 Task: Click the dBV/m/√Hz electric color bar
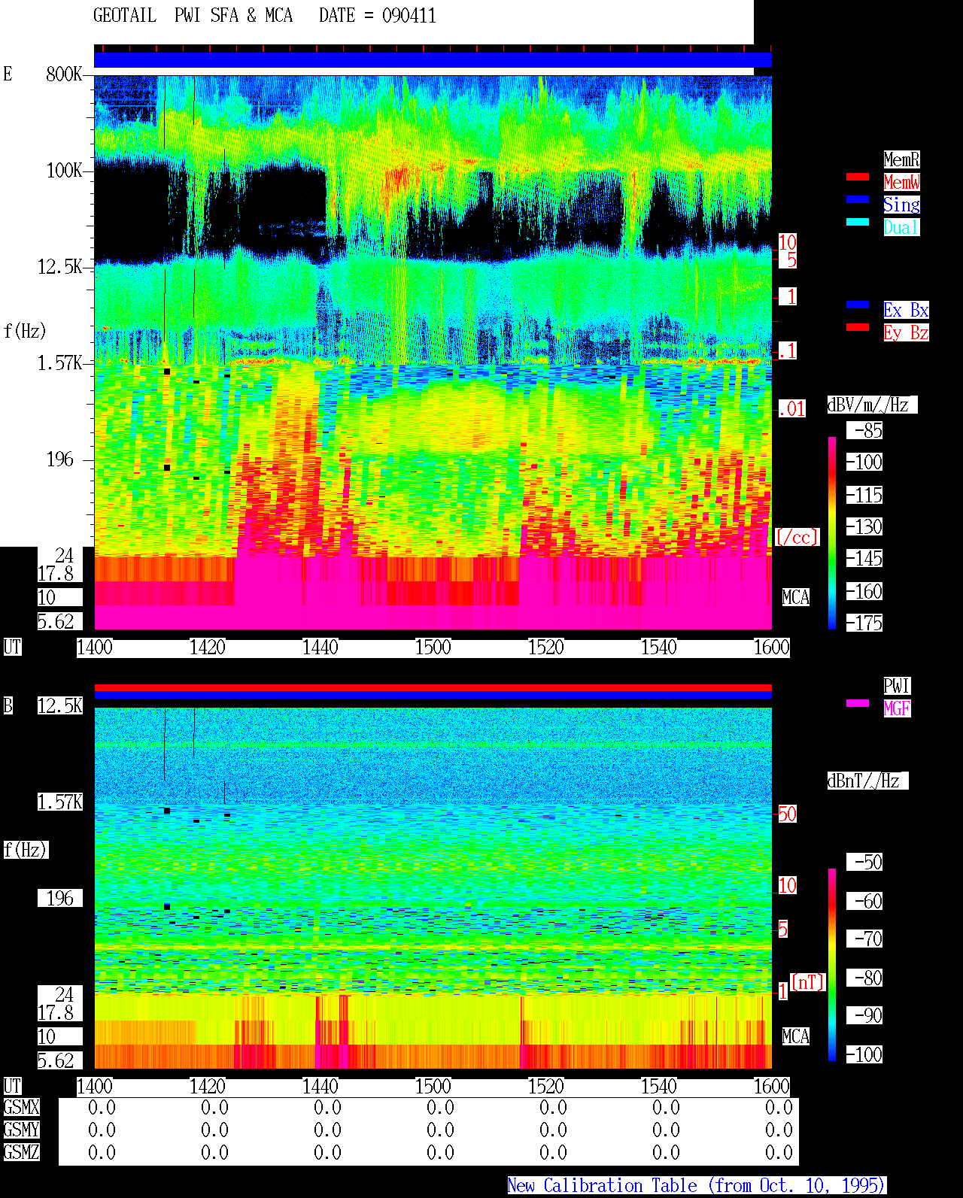click(x=832, y=532)
